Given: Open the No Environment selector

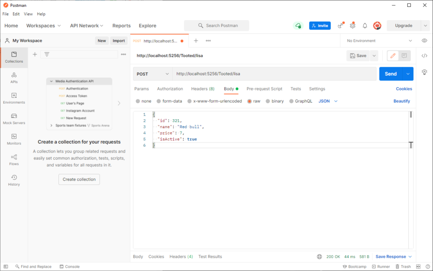Looking at the screenshot, I should [379, 41].
